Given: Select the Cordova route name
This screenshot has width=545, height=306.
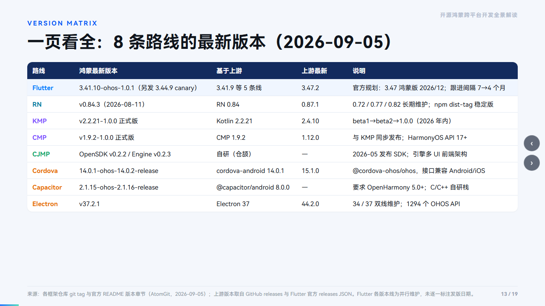Looking at the screenshot, I should pyautogui.click(x=45, y=171).
